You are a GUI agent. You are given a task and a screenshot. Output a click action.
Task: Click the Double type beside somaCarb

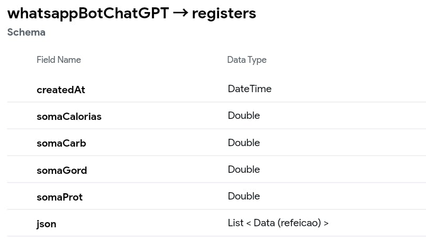point(244,142)
